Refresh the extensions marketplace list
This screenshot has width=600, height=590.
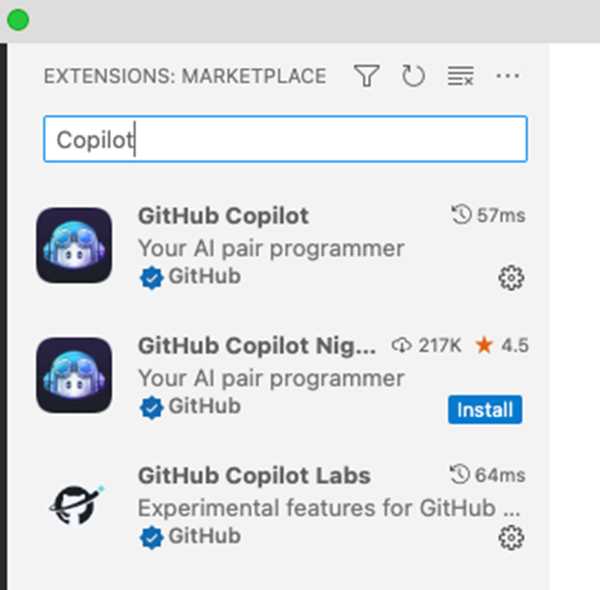[413, 76]
